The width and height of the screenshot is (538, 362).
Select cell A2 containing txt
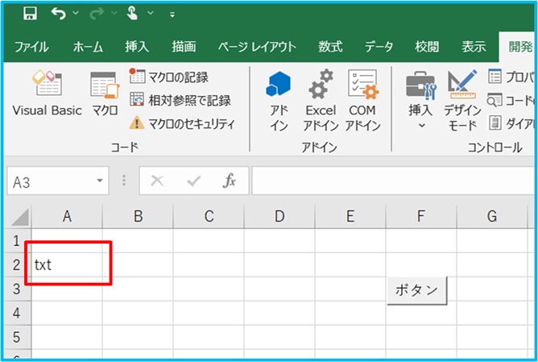click(67, 264)
